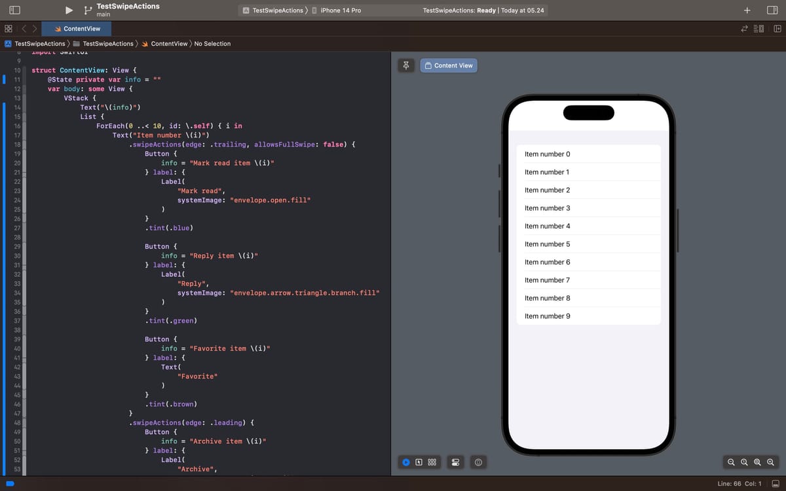Click the preview on device button

479,463
